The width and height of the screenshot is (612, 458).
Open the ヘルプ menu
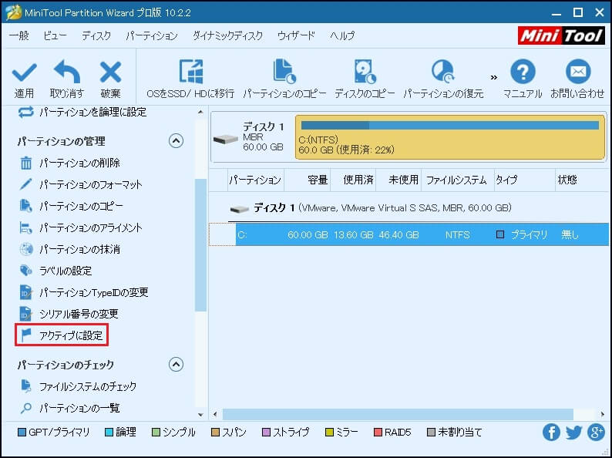(x=342, y=36)
